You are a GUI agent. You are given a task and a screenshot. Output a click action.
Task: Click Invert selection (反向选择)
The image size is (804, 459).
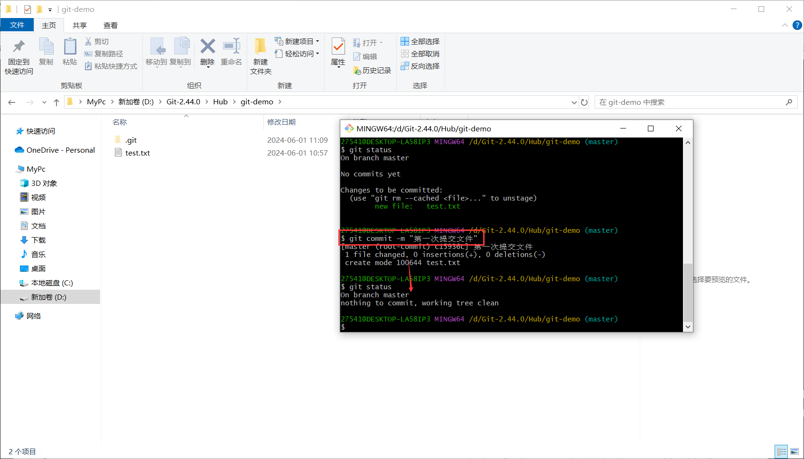pyautogui.click(x=420, y=66)
